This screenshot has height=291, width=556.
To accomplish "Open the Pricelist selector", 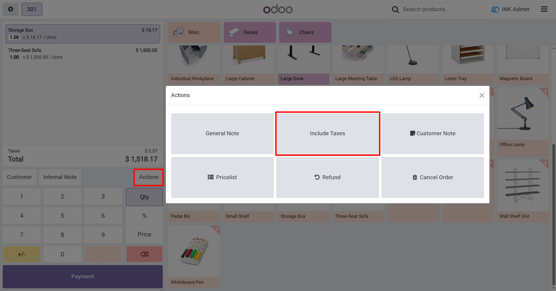I will (222, 177).
